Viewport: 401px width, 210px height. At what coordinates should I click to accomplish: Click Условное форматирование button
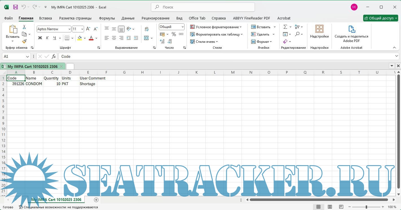(216, 27)
